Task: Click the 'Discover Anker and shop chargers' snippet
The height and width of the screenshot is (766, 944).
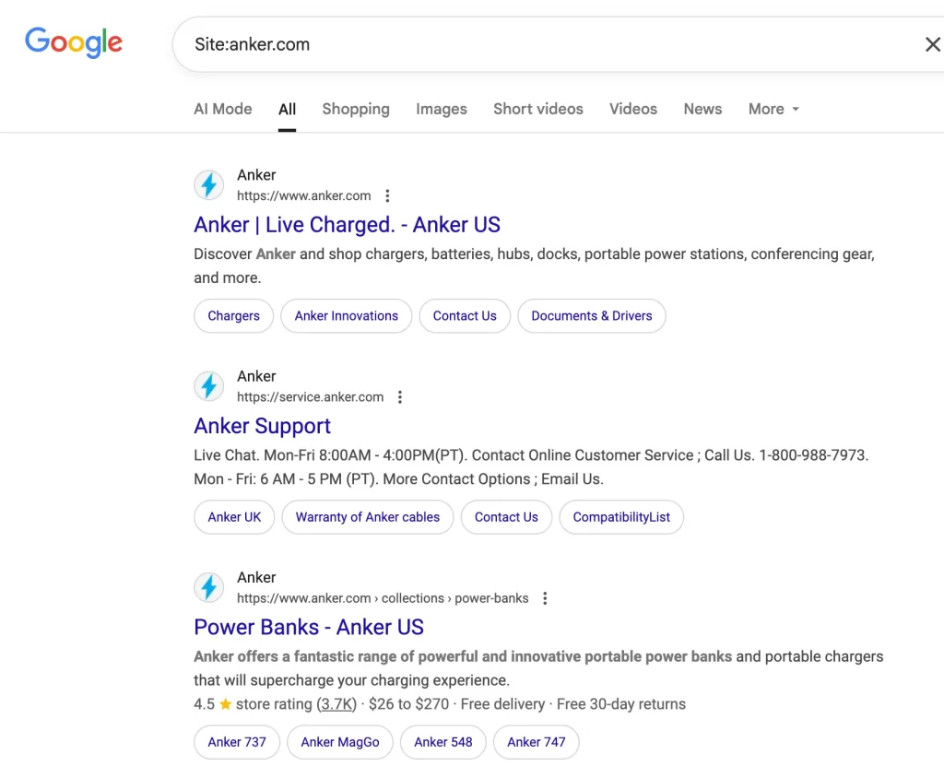Action: coord(534,265)
